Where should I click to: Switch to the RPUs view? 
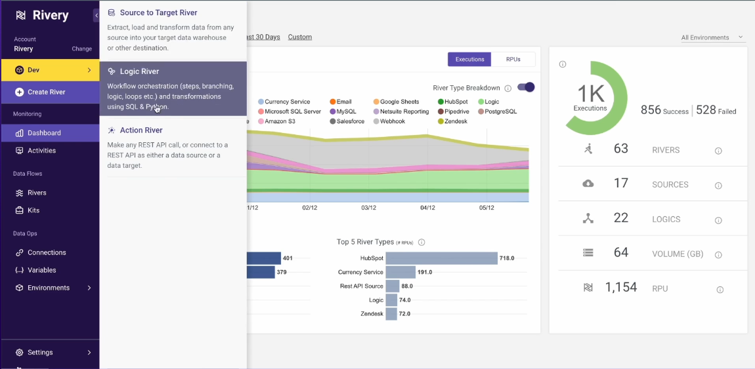click(513, 59)
